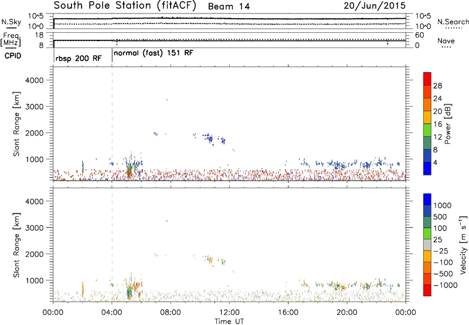This screenshot has width=469, height=325.
Task: Click the "South Pole Station (fitACF)" title
Action: click(125, 6)
